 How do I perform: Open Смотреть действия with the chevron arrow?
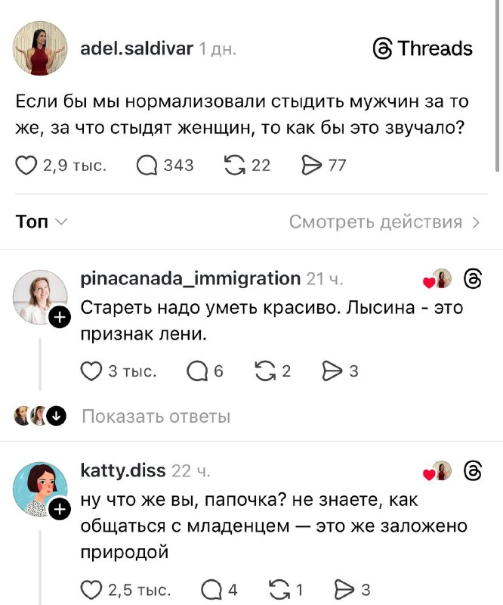click(x=476, y=222)
